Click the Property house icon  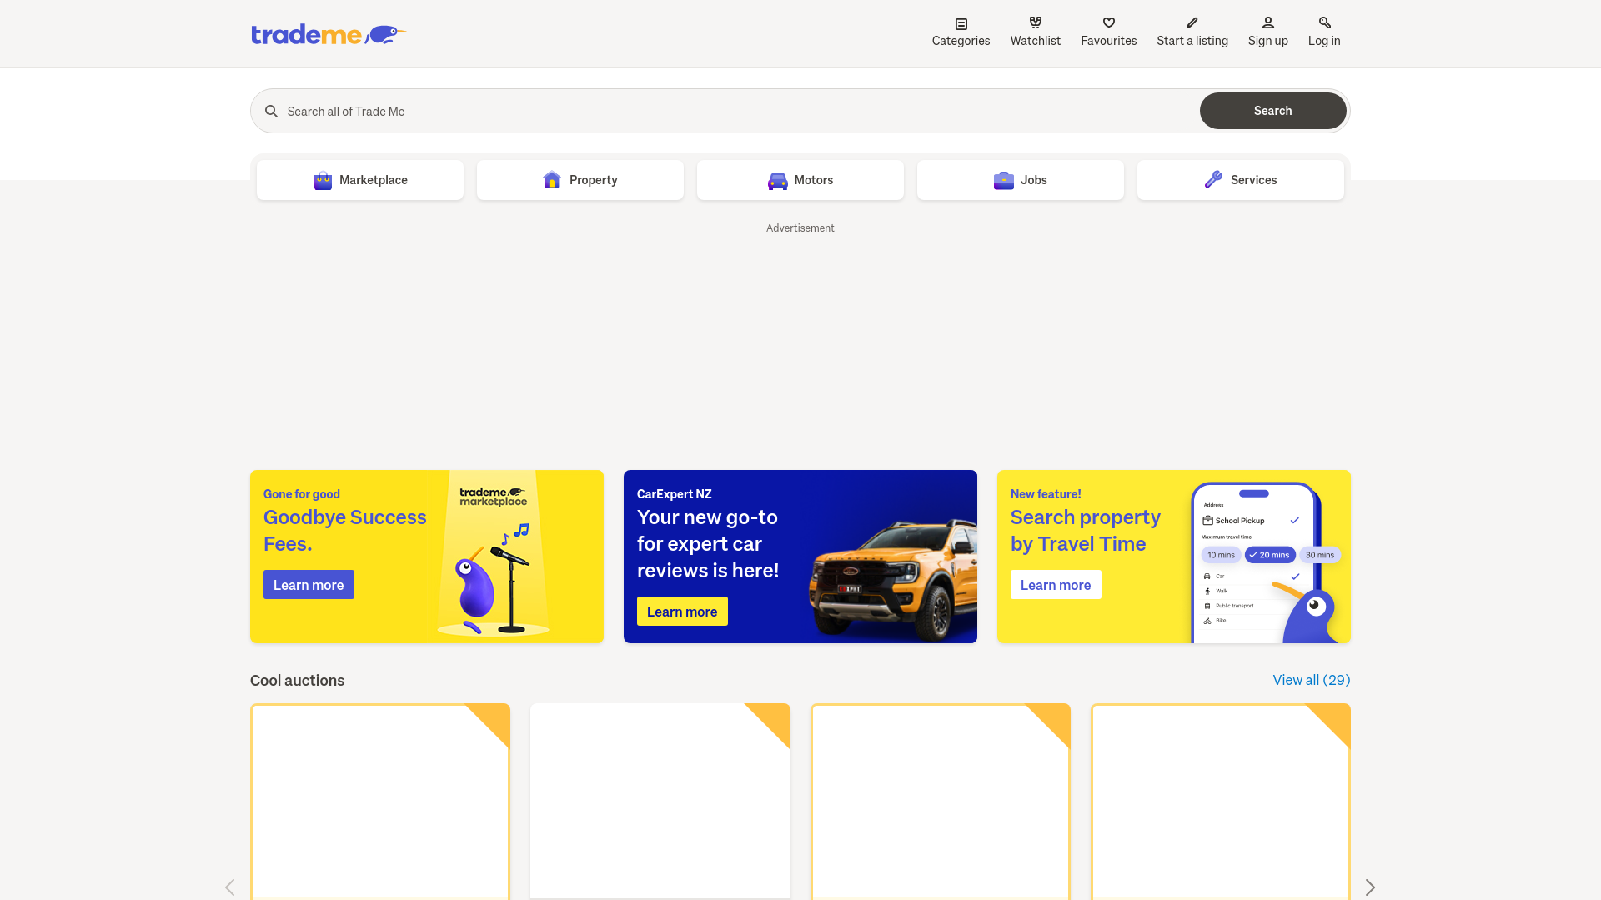point(552,179)
